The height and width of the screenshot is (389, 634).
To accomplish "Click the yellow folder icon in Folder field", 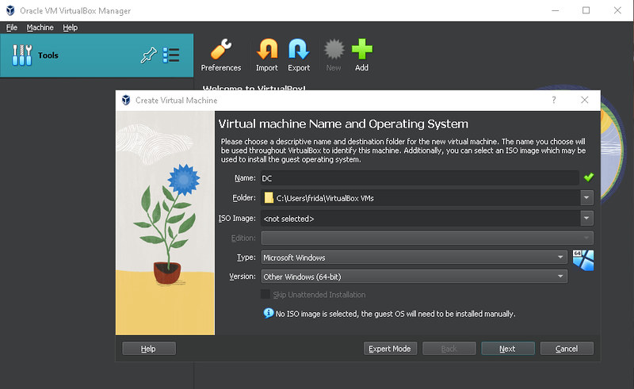I will (x=269, y=198).
